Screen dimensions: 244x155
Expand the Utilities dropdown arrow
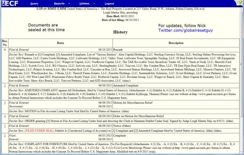click(94, 3)
